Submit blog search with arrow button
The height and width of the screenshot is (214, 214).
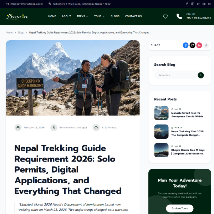201,75
